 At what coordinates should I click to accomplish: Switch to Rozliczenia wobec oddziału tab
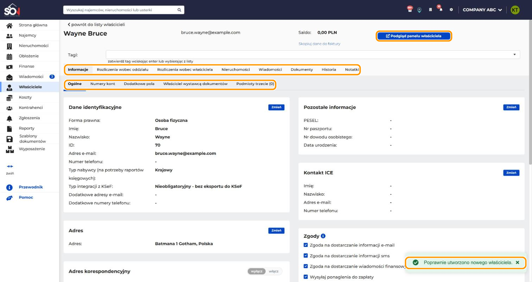click(122, 70)
